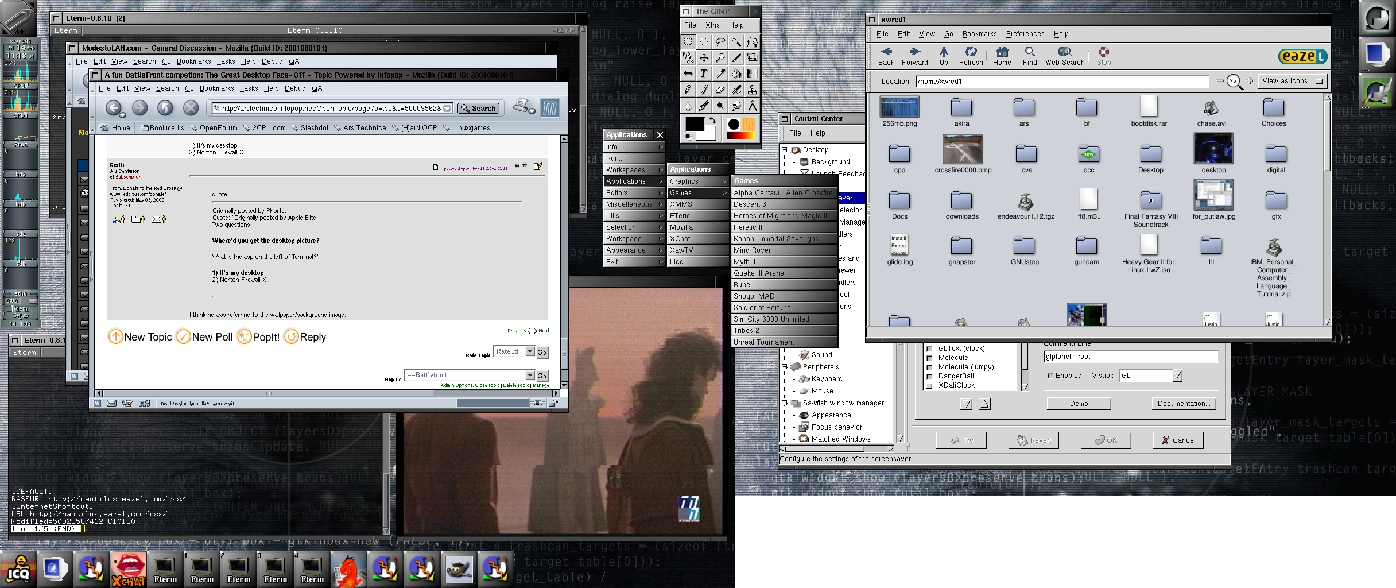Go Up one folder in Nautilus
This screenshot has height=588, width=1396.
pos(944,56)
